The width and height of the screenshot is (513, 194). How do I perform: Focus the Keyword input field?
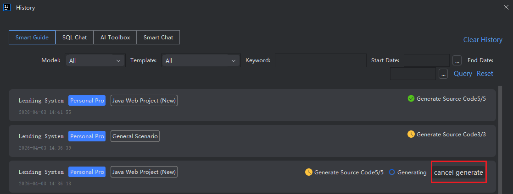click(x=320, y=60)
